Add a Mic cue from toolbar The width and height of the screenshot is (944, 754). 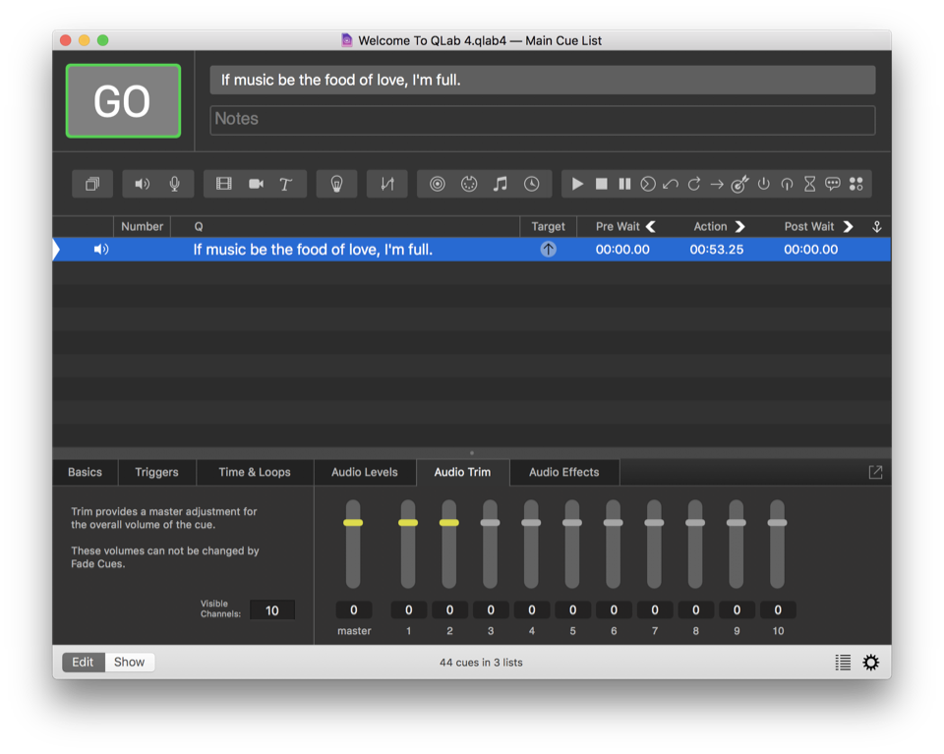click(174, 184)
